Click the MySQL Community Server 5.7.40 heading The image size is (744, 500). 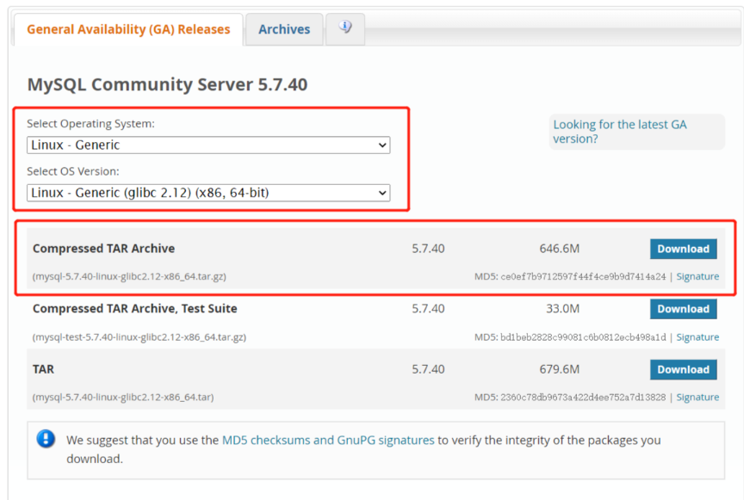[167, 84]
